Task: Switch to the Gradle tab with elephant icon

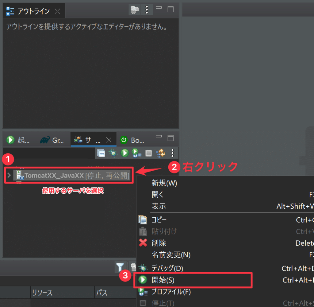Action: coord(52,140)
